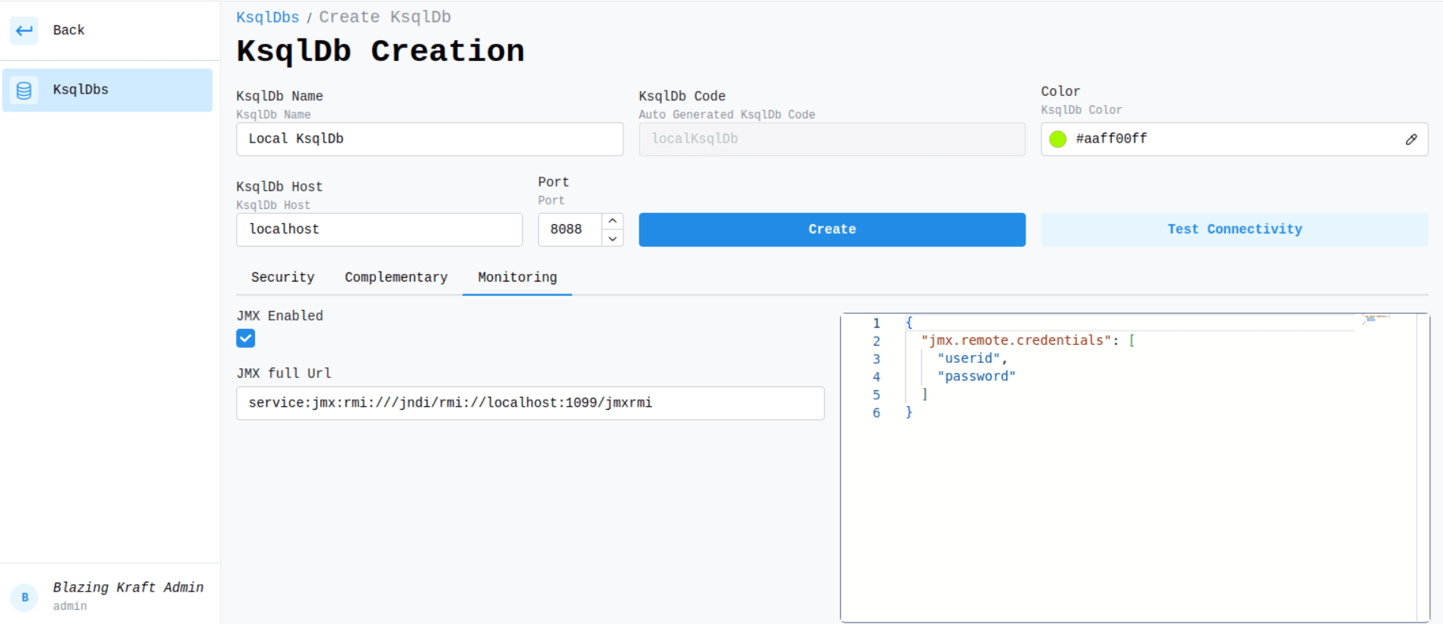
Task: Click the "jmx.remote.credentials" key in editor
Action: tap(1016, 340)
